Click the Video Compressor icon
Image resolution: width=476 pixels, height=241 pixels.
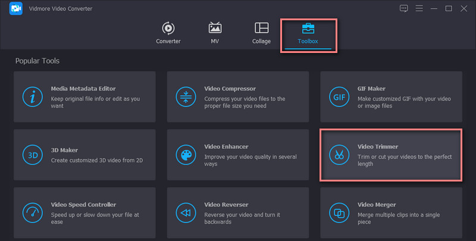pos(186,96)
